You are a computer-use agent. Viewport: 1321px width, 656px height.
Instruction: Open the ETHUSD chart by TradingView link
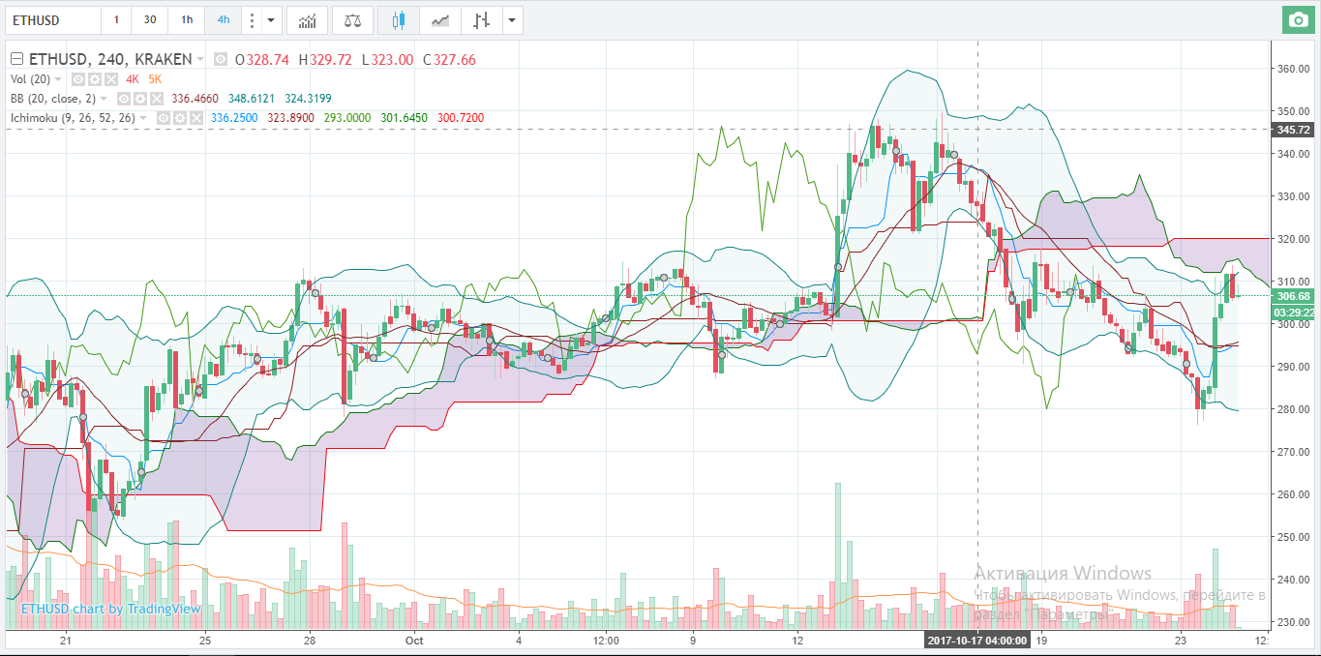111,609
